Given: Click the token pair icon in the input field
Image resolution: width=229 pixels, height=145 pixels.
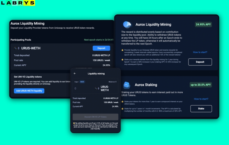Looking at the screenshot, I should pos(97,88).
